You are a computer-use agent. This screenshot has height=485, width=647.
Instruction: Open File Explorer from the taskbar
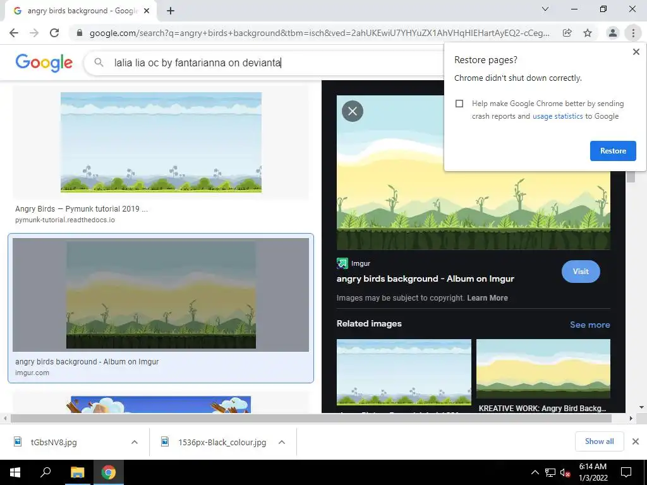pos(77,472)
